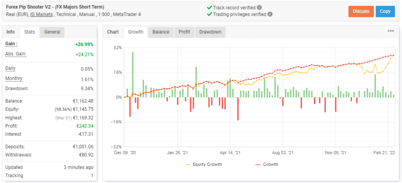Click the info icon beside Trading privileges verified

point(270,14)
